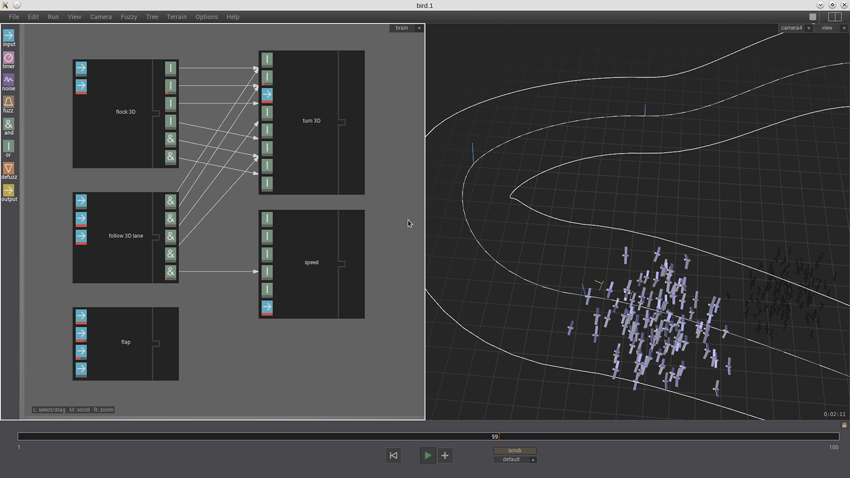Open the camera4 dropdown

(x=809, y=28)
